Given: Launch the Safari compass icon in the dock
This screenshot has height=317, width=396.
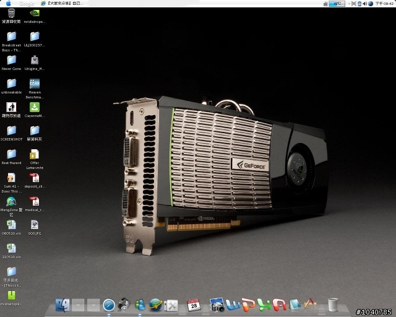Looking at the screenshot, I should 109,305.
